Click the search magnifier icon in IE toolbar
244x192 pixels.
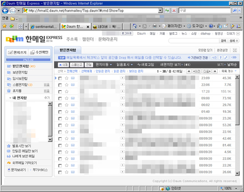click(235, 11)
